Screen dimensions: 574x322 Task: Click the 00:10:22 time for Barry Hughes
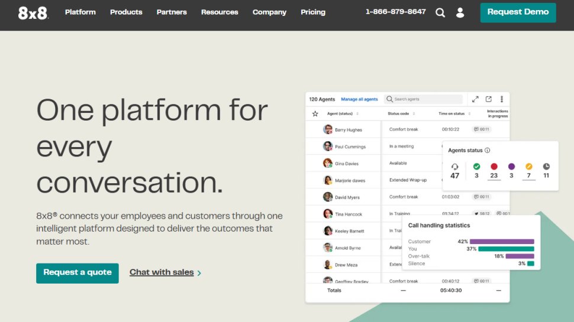coord(450,129)
